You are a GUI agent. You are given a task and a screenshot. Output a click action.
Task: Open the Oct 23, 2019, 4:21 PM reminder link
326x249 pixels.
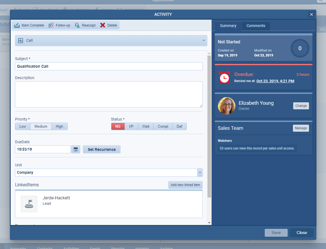point(275,81)
